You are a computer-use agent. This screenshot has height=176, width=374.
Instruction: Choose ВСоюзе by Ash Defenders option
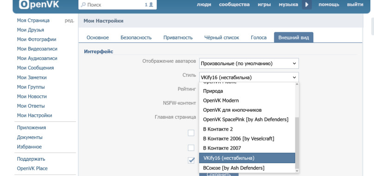pos(247,168)
